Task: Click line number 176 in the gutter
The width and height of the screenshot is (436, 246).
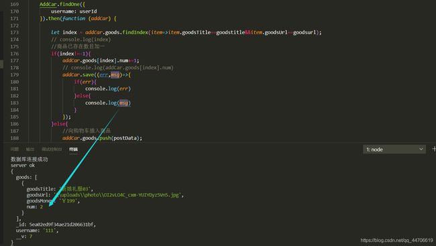Action: (15, 54)
